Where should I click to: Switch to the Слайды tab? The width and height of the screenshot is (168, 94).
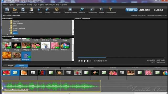(x=10, y=66)
